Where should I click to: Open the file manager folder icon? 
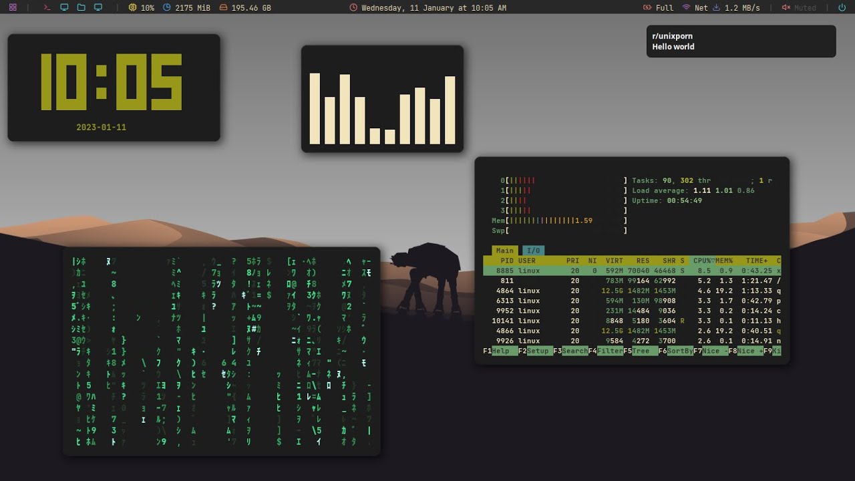point(81,8)
